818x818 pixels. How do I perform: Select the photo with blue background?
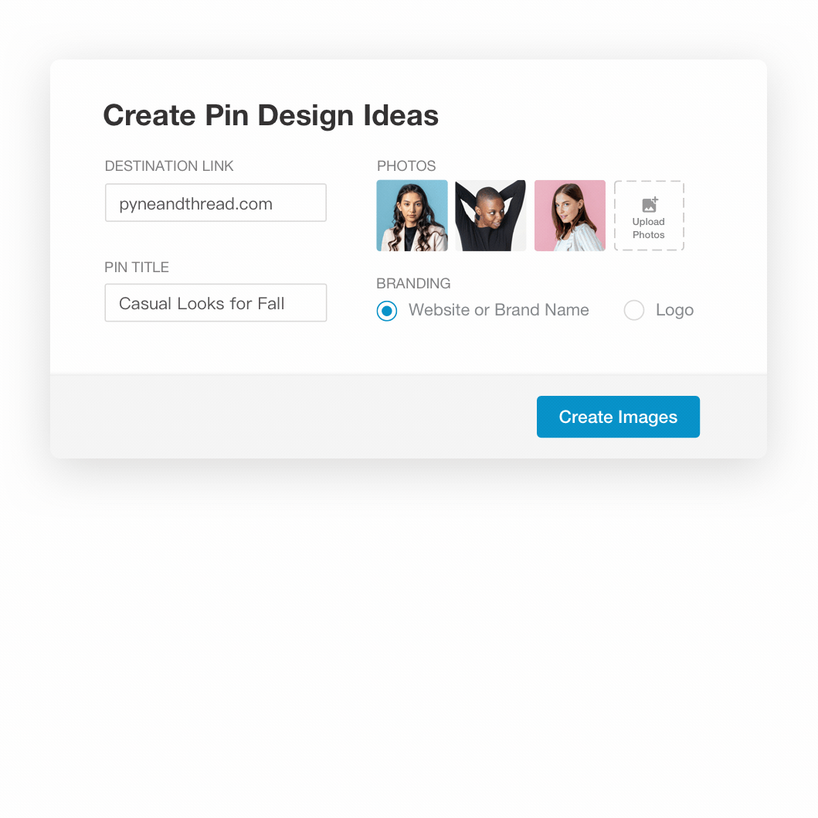pos(412,216)
